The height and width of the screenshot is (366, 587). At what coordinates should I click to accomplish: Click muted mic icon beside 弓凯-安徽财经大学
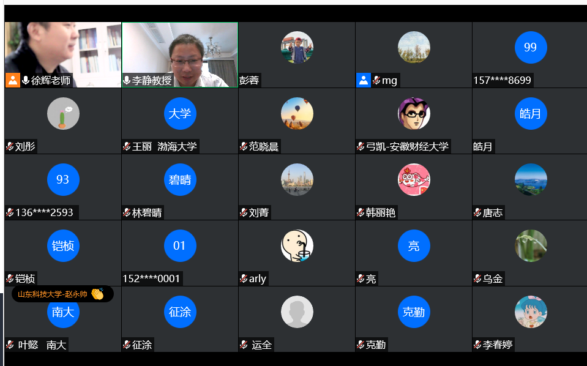click(361, 146)
